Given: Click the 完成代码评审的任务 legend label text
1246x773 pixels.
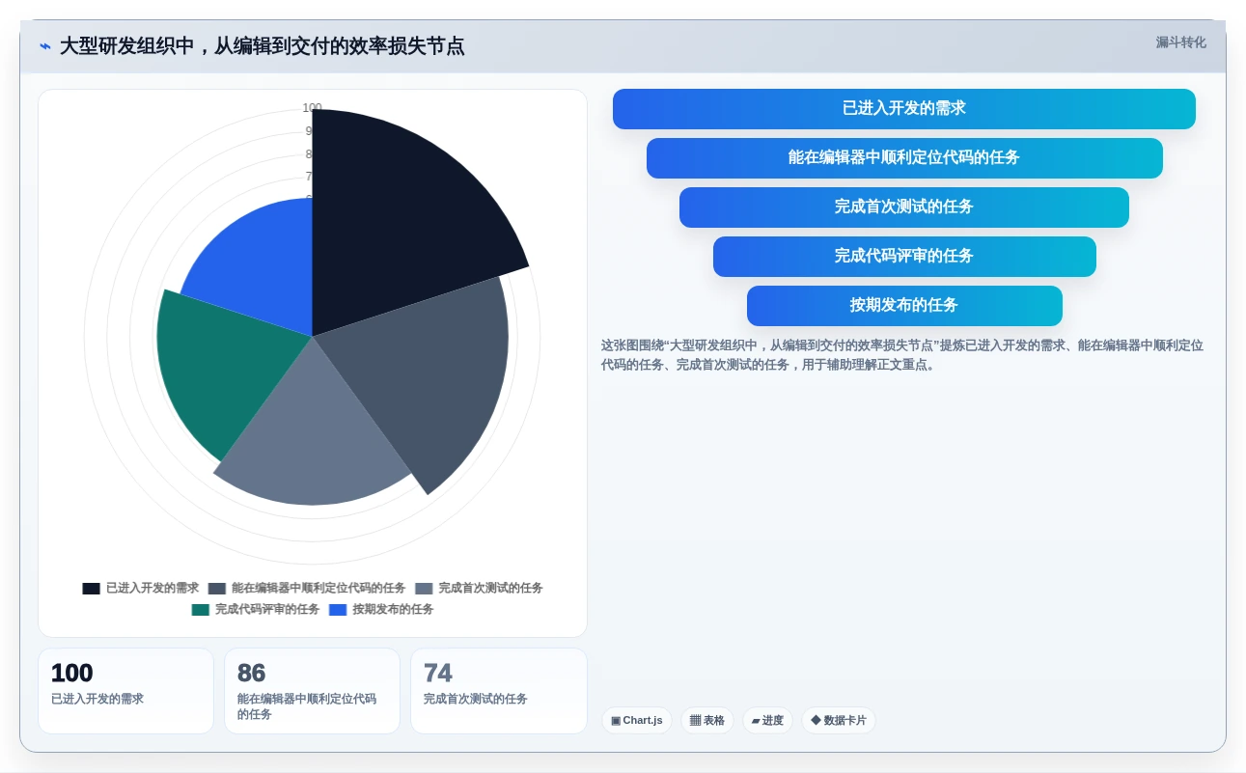Looking at the screenshot, I should pyautogui.click(x=267, y=610).
